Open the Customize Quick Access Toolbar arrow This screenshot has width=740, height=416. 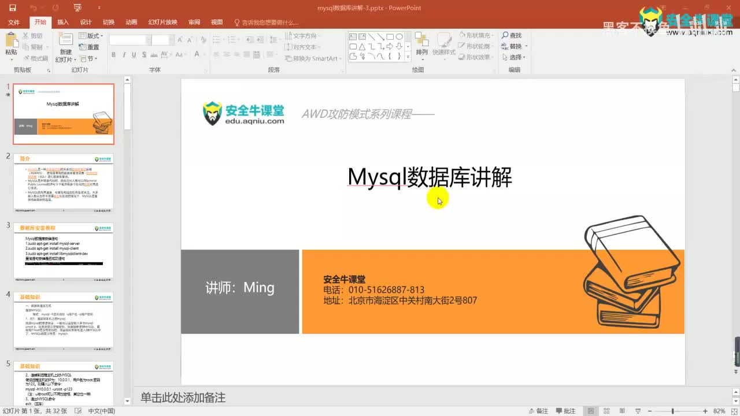pyautogui.click(x=99, y=9)
